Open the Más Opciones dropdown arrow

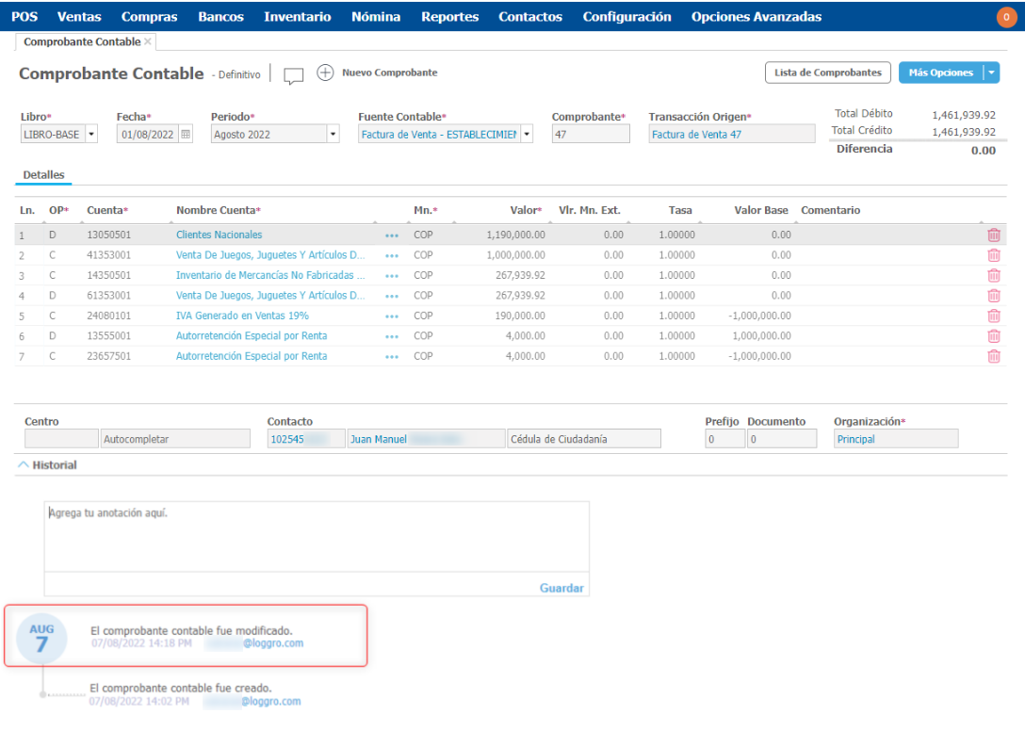[x=990, y=73]
